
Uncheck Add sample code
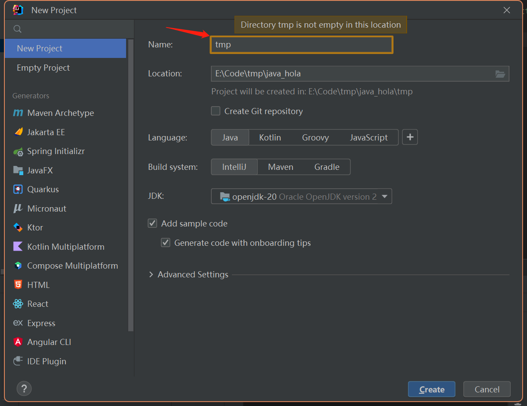[x=152, y=223]
